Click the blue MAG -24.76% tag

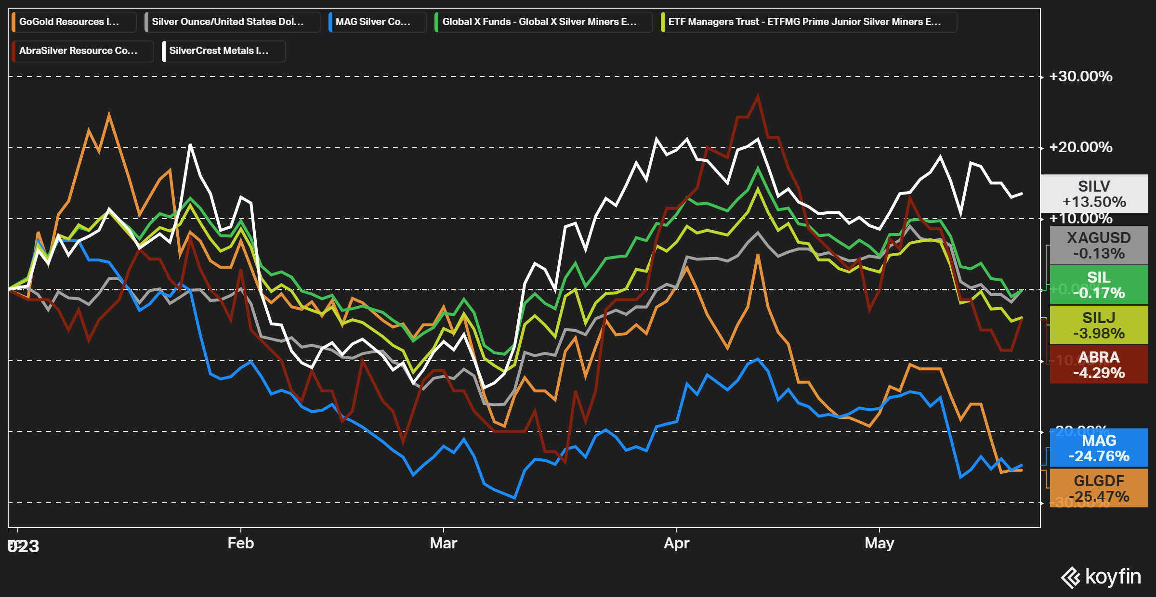pos(1098,448)
